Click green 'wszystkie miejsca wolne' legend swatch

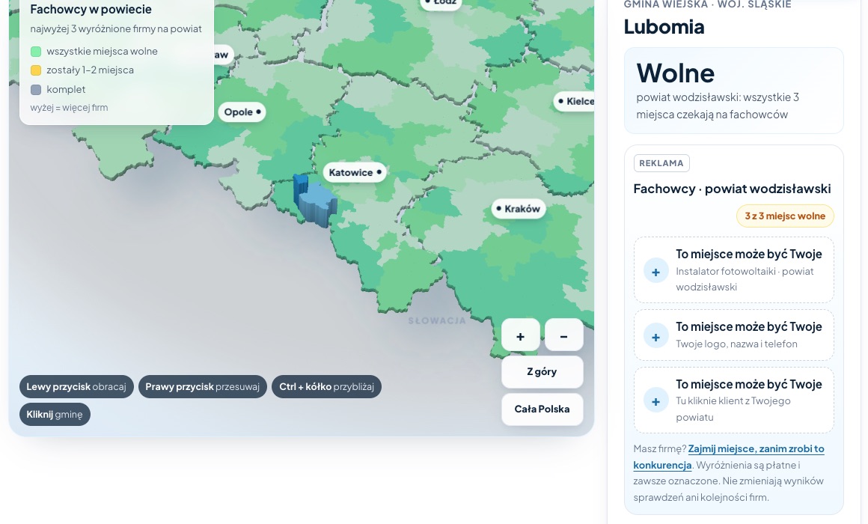[x=36, y=52]
